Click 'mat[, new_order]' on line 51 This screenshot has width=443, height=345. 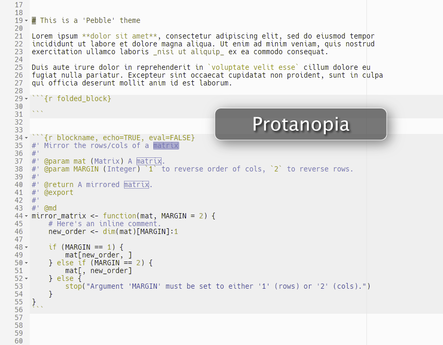click(x=99, y=271)
